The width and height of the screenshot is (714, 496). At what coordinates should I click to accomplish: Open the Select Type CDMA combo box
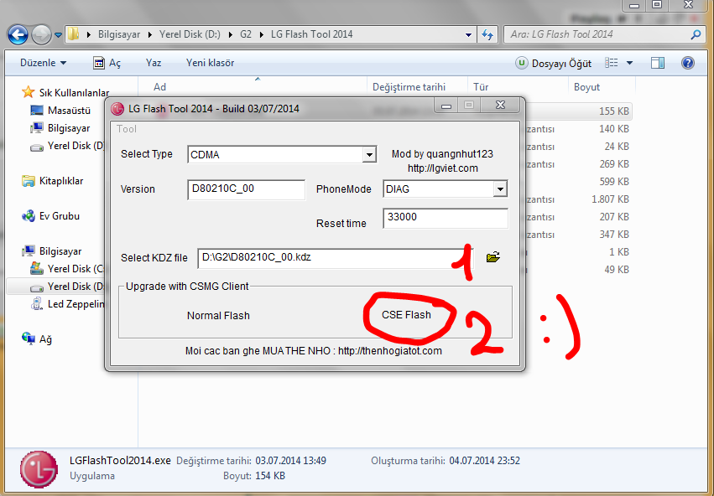282,154
